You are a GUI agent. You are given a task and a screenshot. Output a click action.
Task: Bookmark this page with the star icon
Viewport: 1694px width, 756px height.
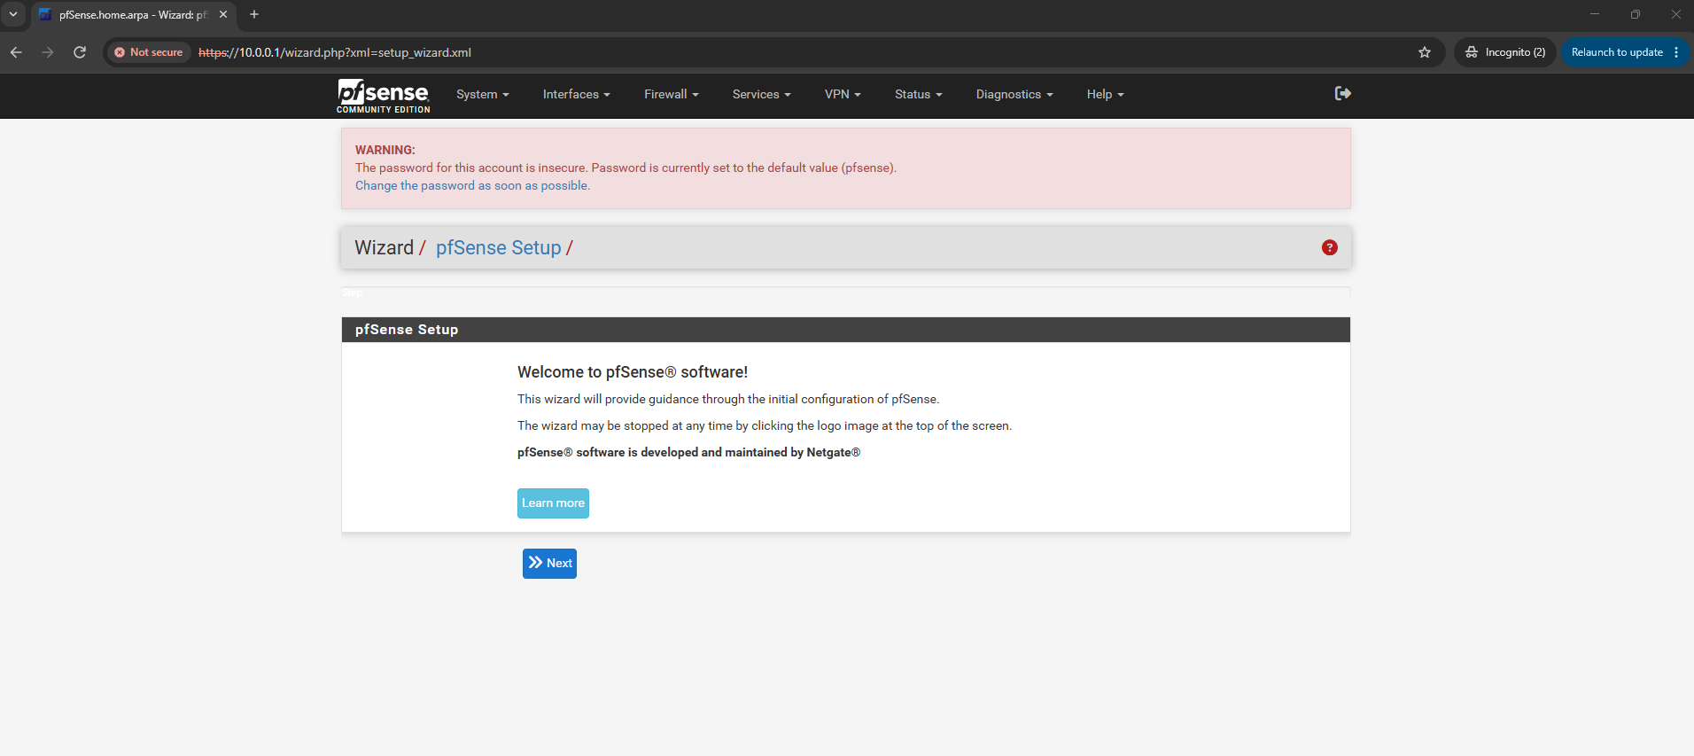(1425, 52)
